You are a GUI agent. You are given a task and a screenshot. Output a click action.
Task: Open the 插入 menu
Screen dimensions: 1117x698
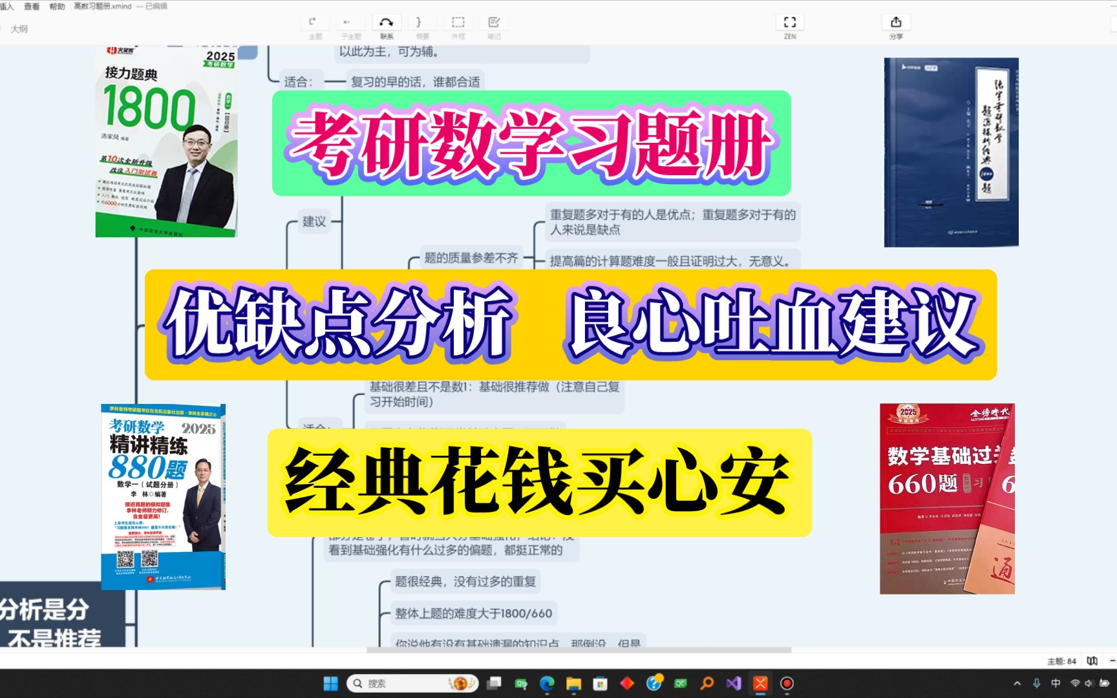point(6,6)
